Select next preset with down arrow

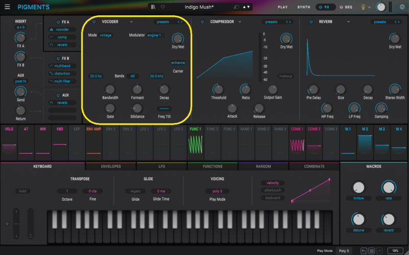tap(248, 7)
